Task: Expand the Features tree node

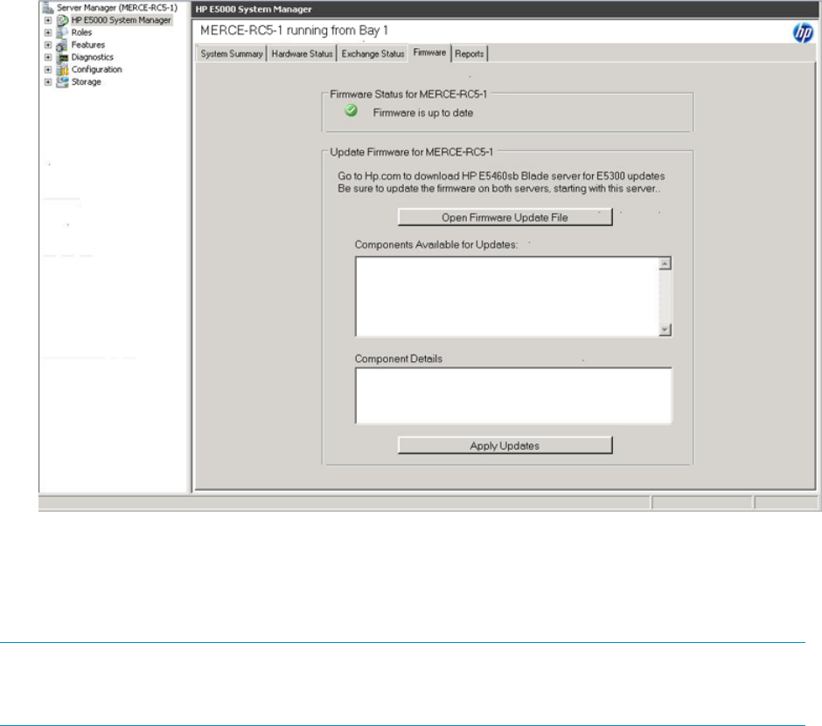Action: (x=48, y=45)
